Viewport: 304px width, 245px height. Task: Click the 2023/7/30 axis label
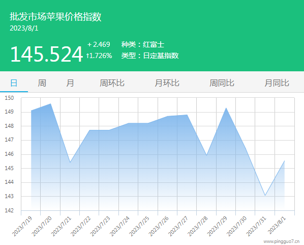(236, 226)
